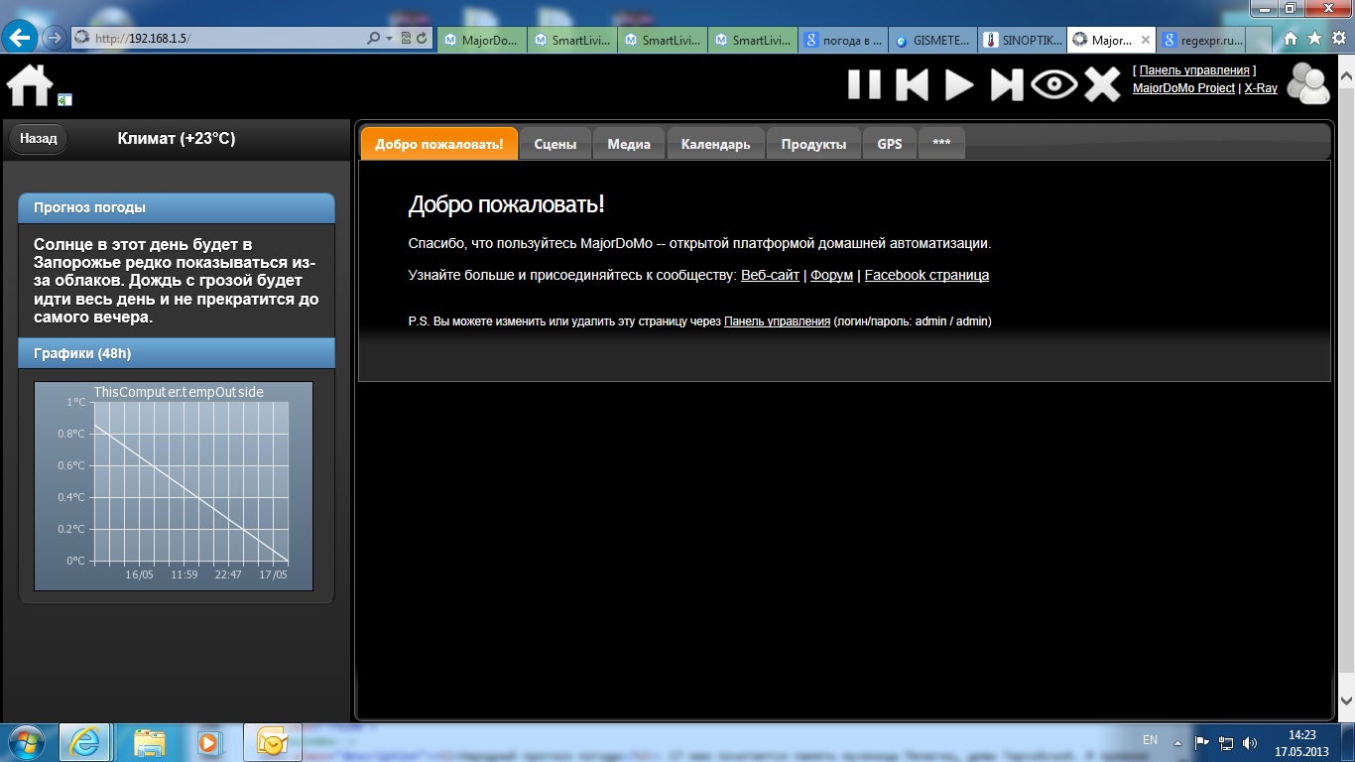The width and height of the screenshot is (1355, 762).
Task: Open the browser tools gear menu
Action: click(x=1338, y=39)
